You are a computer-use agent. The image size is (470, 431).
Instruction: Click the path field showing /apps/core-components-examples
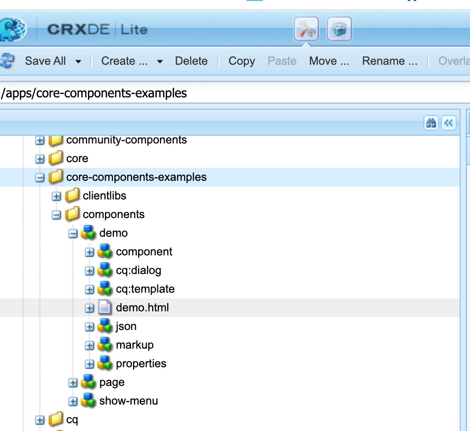point(235,93)
